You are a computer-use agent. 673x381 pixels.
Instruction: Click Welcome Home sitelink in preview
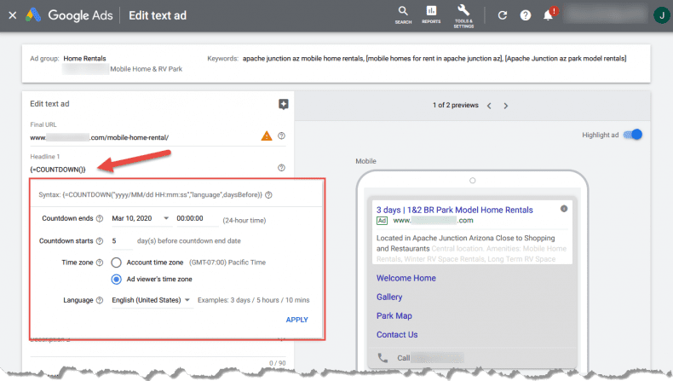point(406,278)
